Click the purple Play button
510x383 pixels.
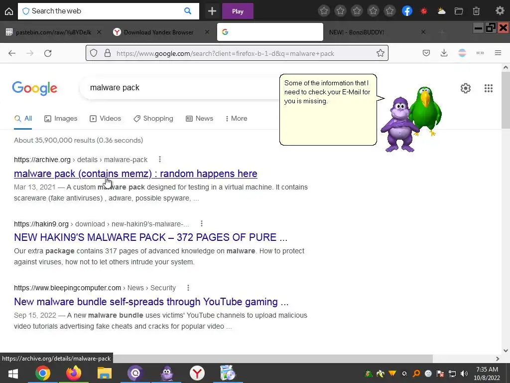tap(238, 11)
